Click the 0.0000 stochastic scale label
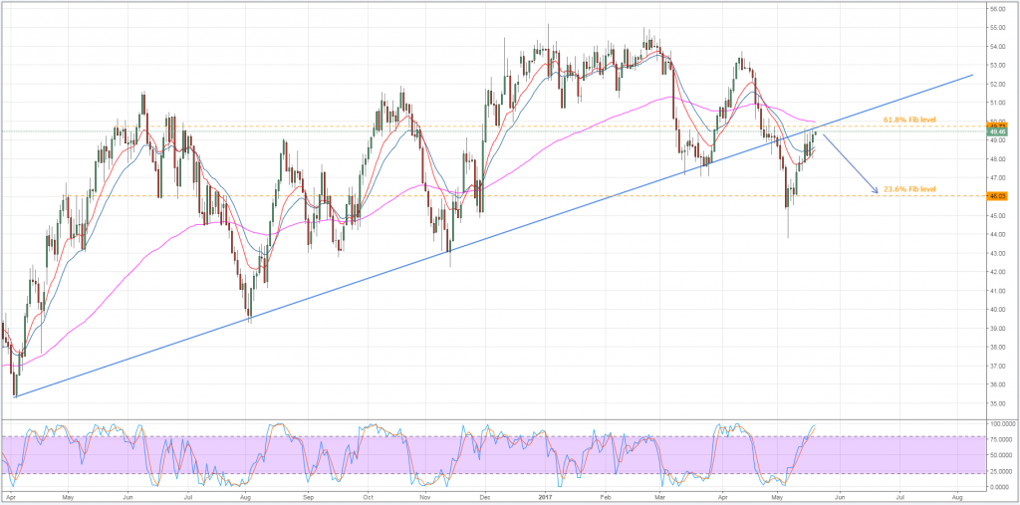This screenshot has width=1020, height=505. pyautogui.click(x=998, y=486)
